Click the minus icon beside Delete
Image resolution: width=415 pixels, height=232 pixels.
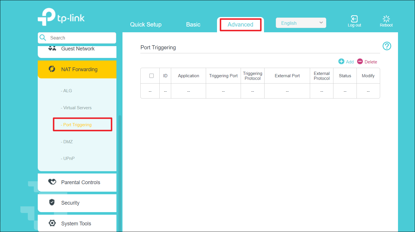pos(360,61)
